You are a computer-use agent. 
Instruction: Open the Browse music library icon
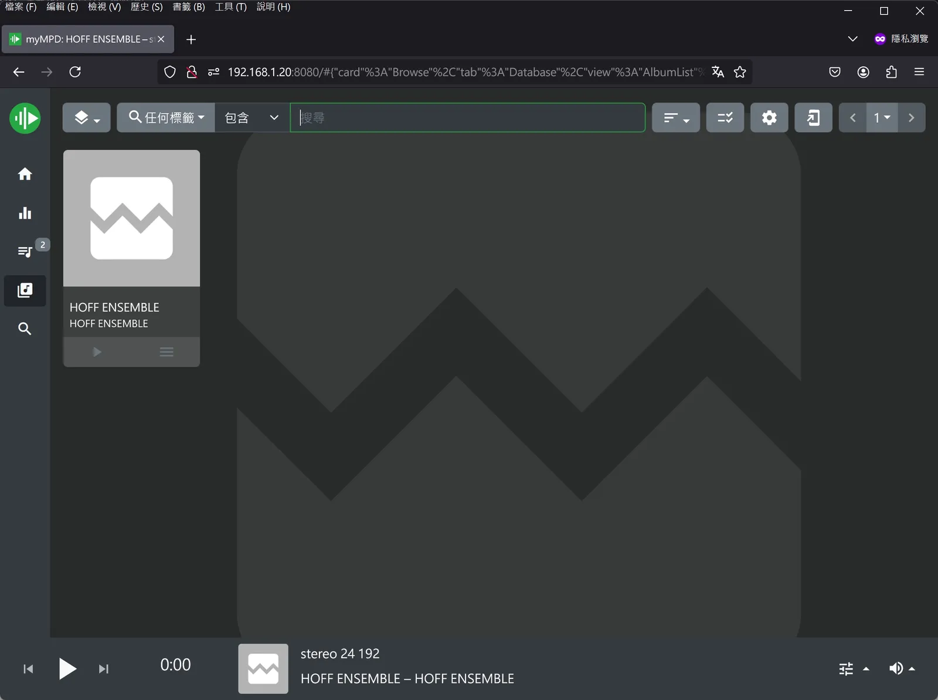coord(25,291)
